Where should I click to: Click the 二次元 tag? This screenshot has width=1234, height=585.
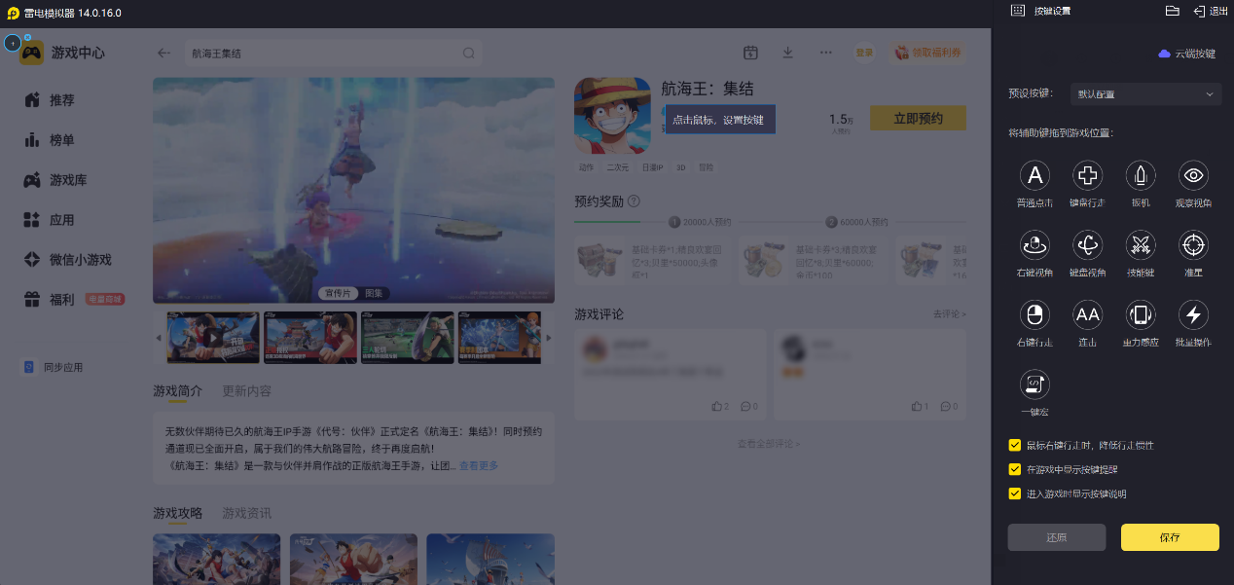620,167
